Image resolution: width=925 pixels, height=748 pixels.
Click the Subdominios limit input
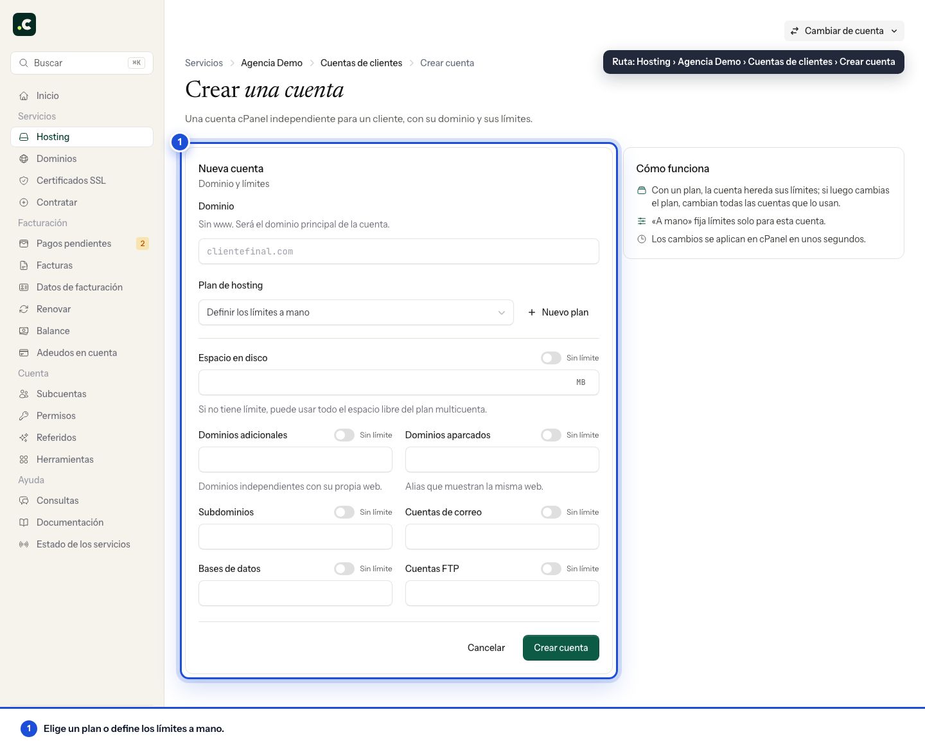[295, 537]
